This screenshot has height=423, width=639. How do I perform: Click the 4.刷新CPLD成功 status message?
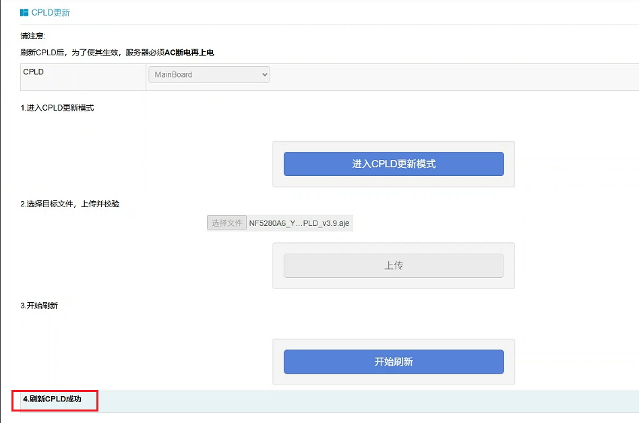(52, 399)
